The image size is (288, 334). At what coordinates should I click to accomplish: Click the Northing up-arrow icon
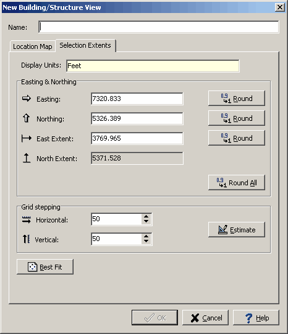pos(27,118)
